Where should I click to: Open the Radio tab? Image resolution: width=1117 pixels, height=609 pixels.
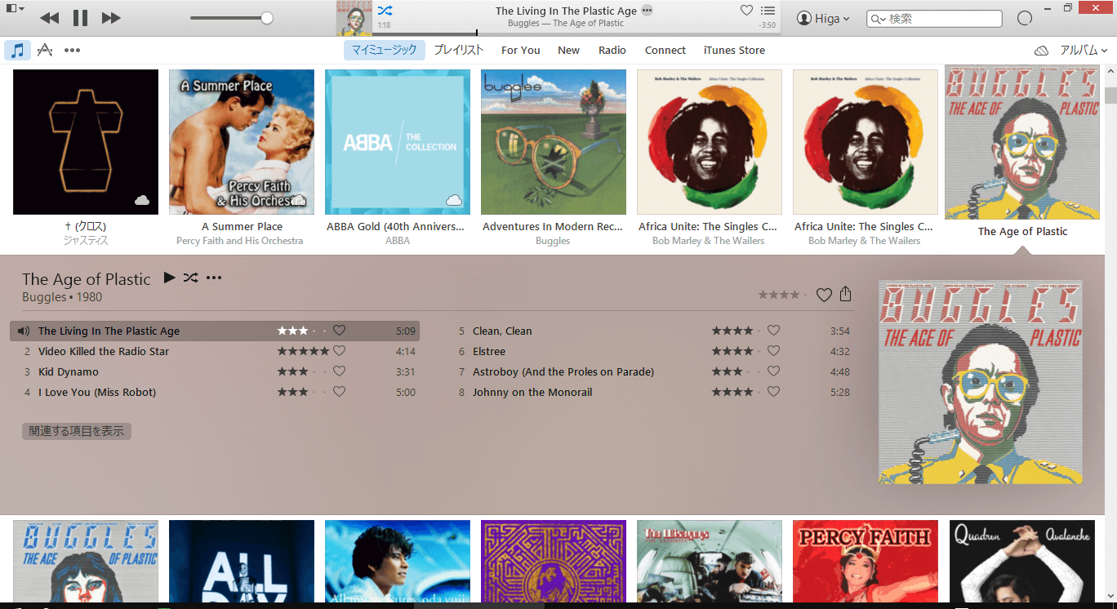point(612,50)
